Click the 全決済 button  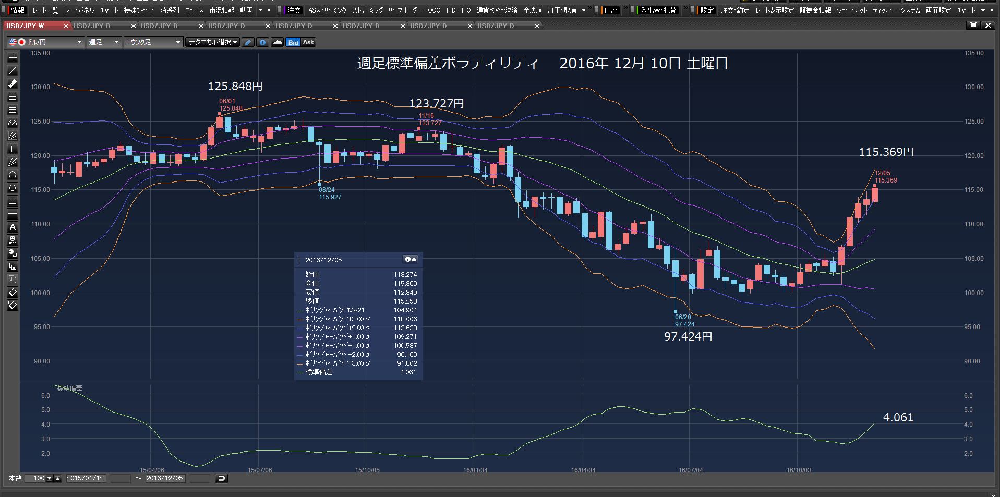click(x=533, y=10)
